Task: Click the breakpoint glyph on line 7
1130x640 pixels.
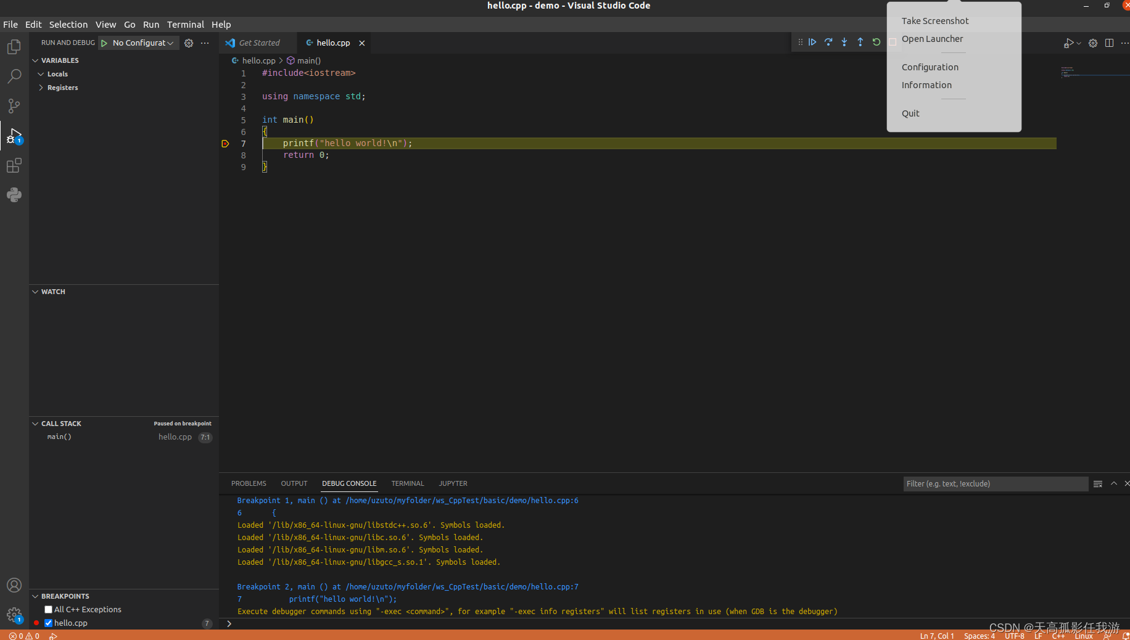Action: click(225, 144)
